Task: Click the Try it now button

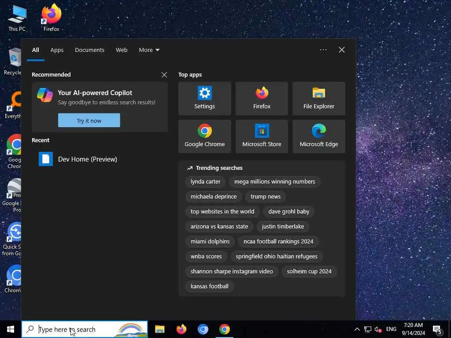Action: pos(89,121)
